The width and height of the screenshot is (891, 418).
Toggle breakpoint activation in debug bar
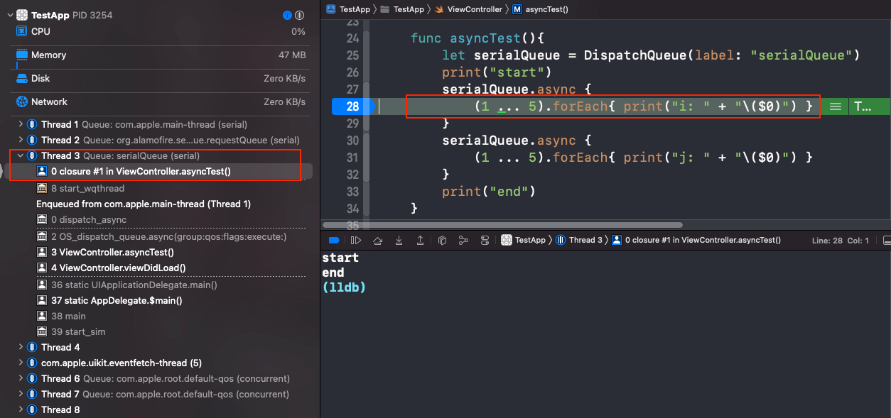(x=333, y=241)
